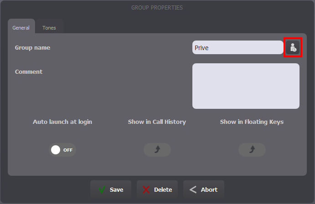315x204 pixels.
Task: Toggle Show in Call History switch
Action: click(x=157, y=150)
